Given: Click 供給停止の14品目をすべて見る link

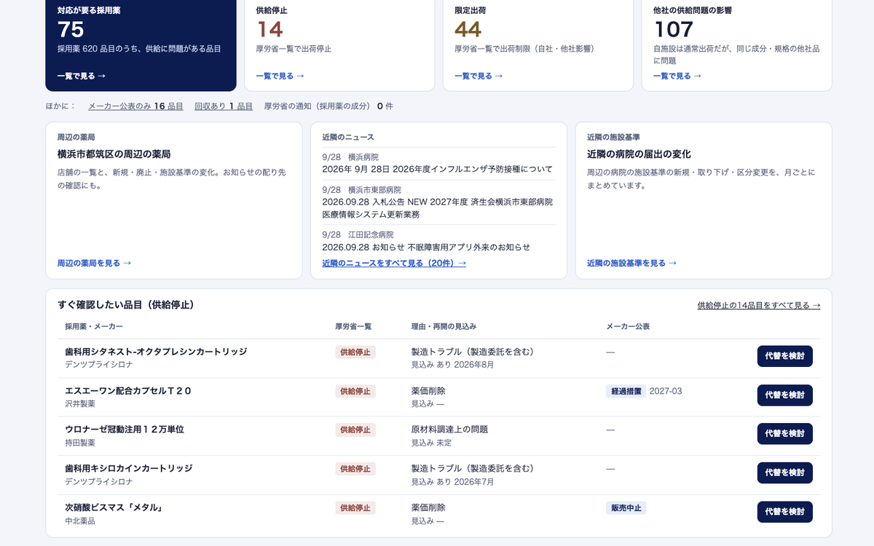Looking at the screenshot, I should (759, 305).
